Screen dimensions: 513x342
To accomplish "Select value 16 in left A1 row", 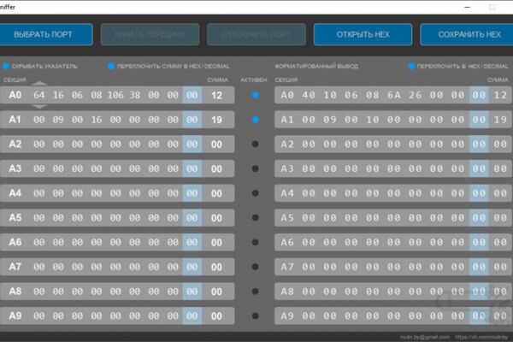I will tap(96, 120).
